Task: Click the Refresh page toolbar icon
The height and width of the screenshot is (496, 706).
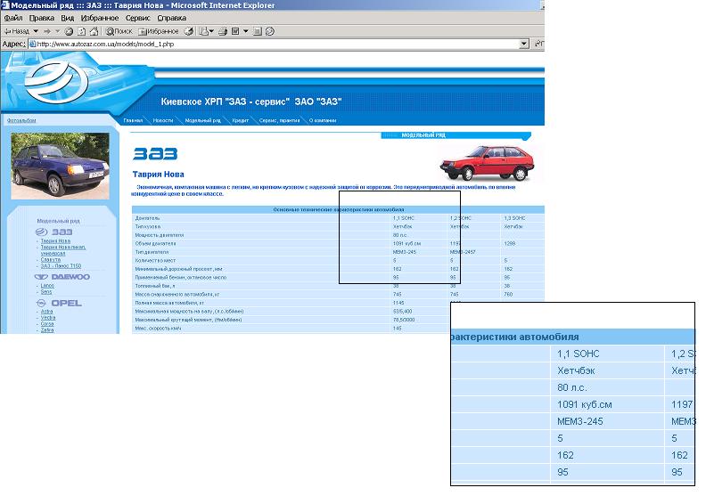Action: (x=81, y=30)
